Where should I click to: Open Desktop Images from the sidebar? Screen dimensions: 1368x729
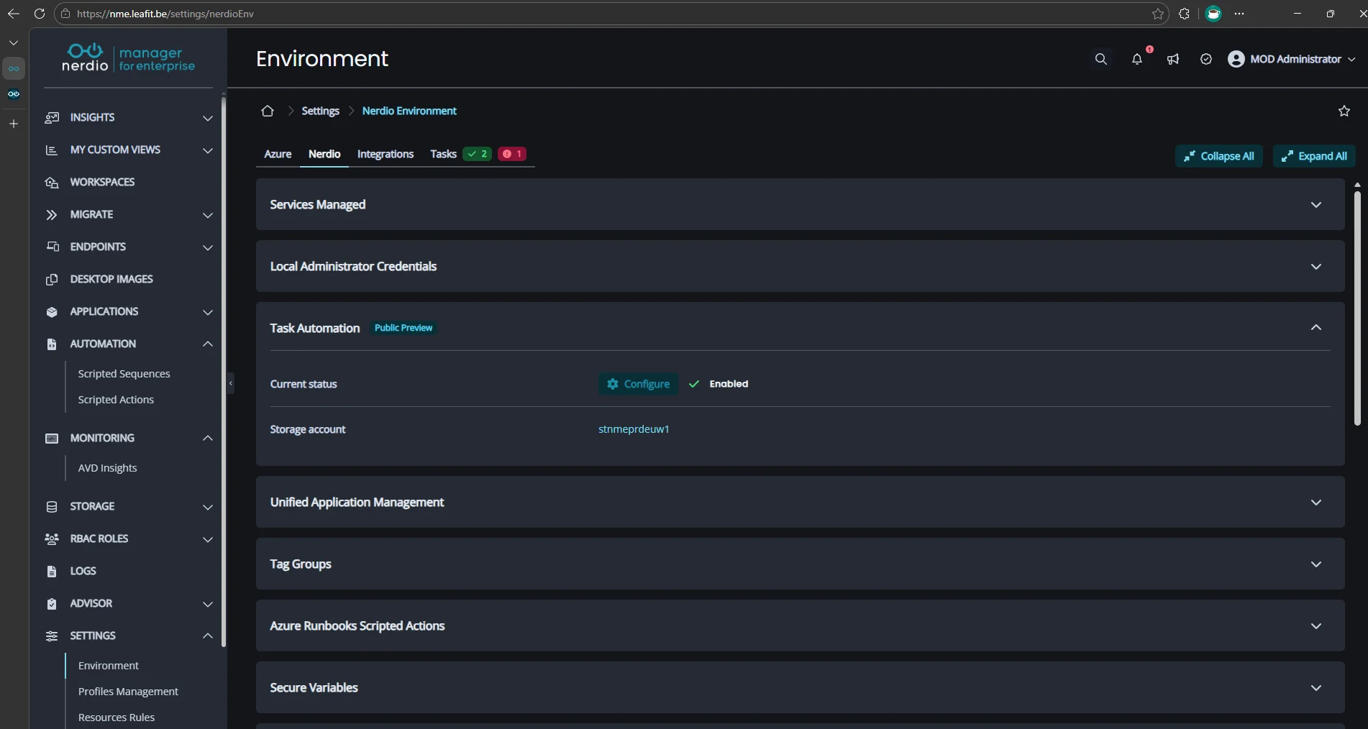click(x=111, y=279)
